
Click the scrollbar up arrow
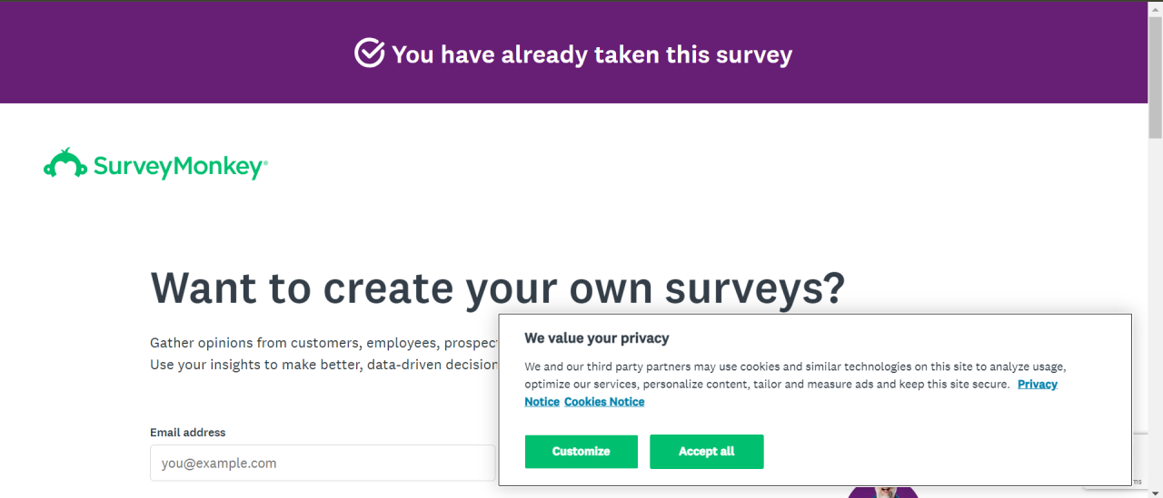[1155, 7]
